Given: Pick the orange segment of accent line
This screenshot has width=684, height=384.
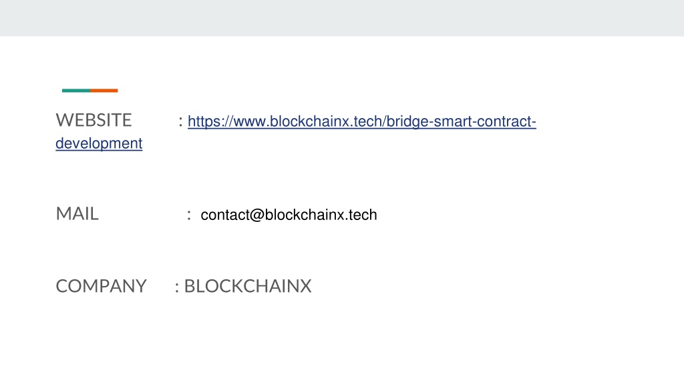Looking at the screenshot, I should pyautogui.click(x=104, y=91).
